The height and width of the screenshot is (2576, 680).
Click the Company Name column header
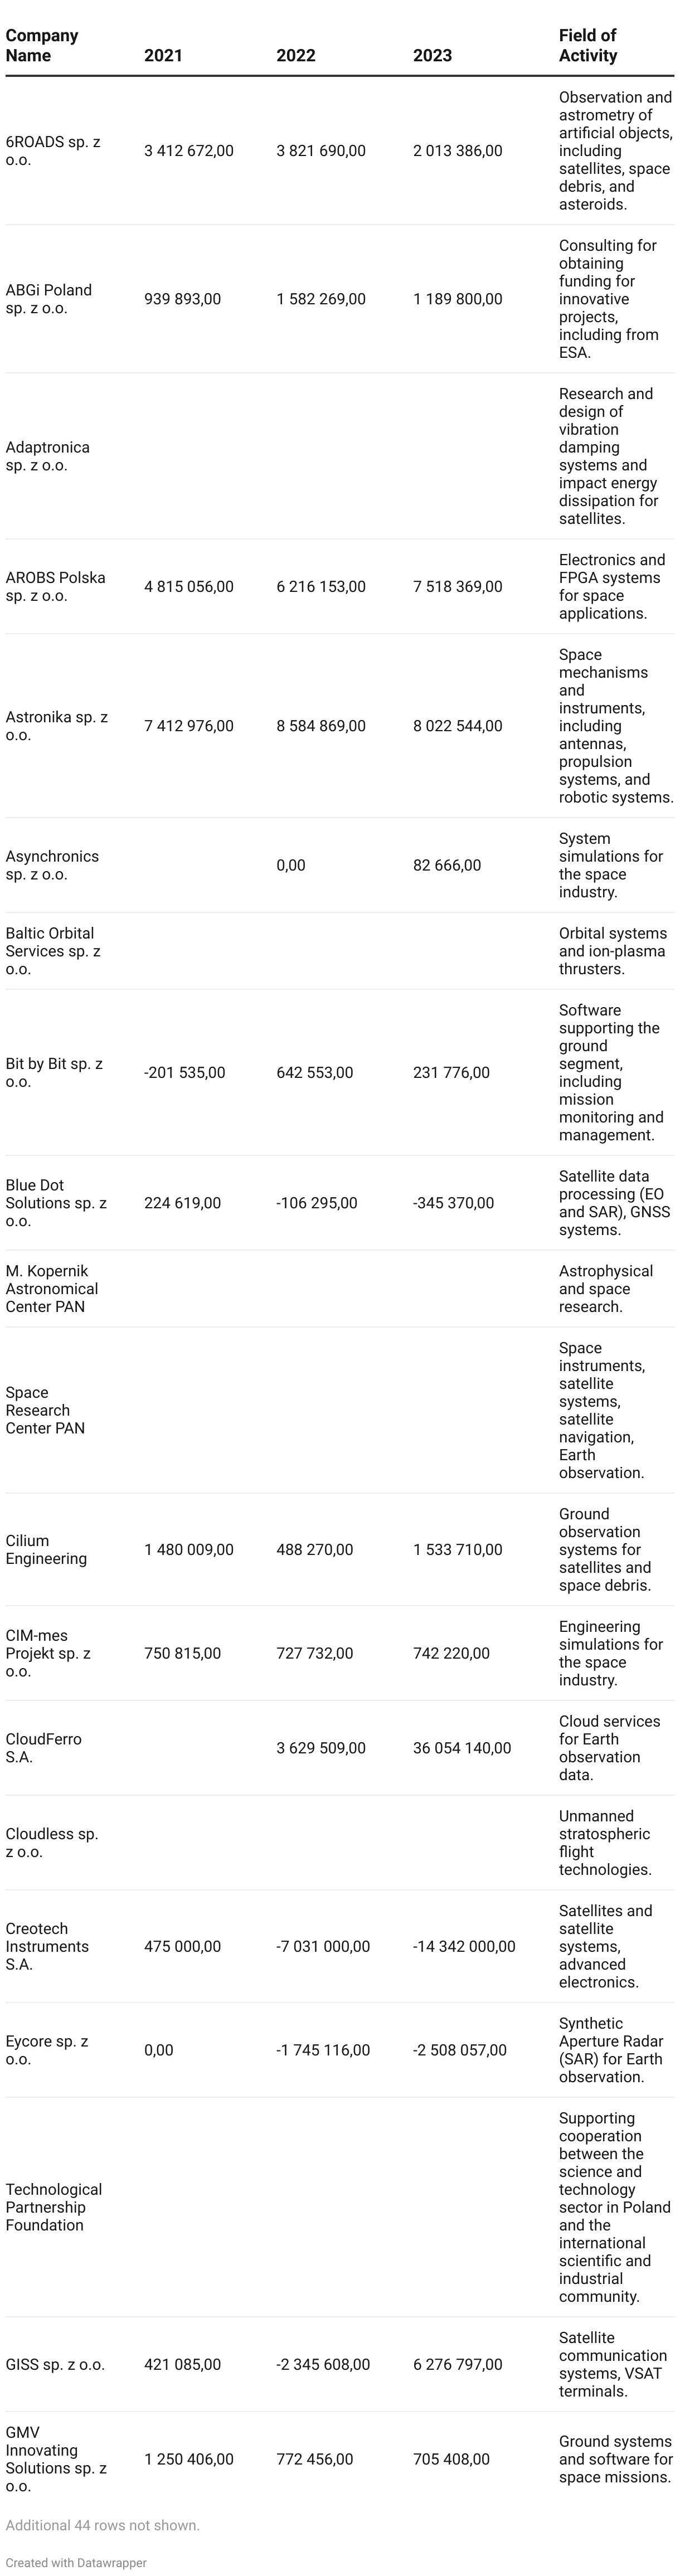tap(42, 46)
